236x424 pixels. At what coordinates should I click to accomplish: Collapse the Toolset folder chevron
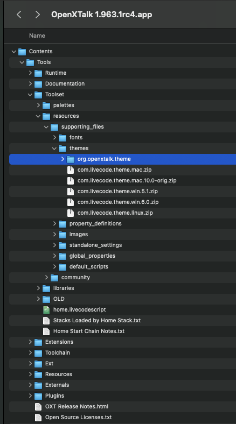30,95
